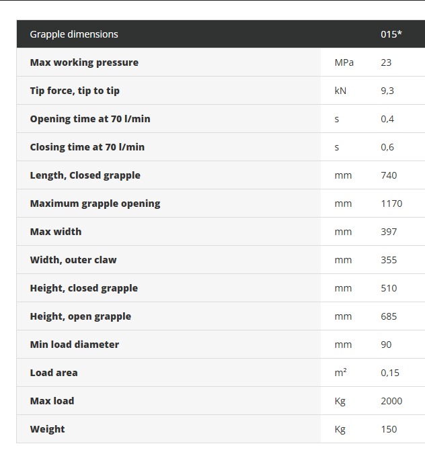
Task: Select the 'Height, closed grapple' label
Action: point(84,288)
